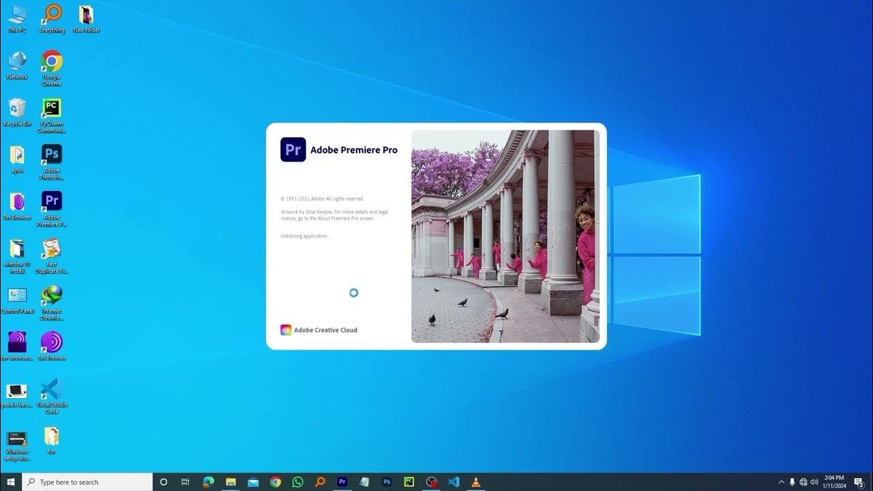Open File Explorer from the taskbar
This screenshot has height=491, width=873.
click(x=231, y=482)
